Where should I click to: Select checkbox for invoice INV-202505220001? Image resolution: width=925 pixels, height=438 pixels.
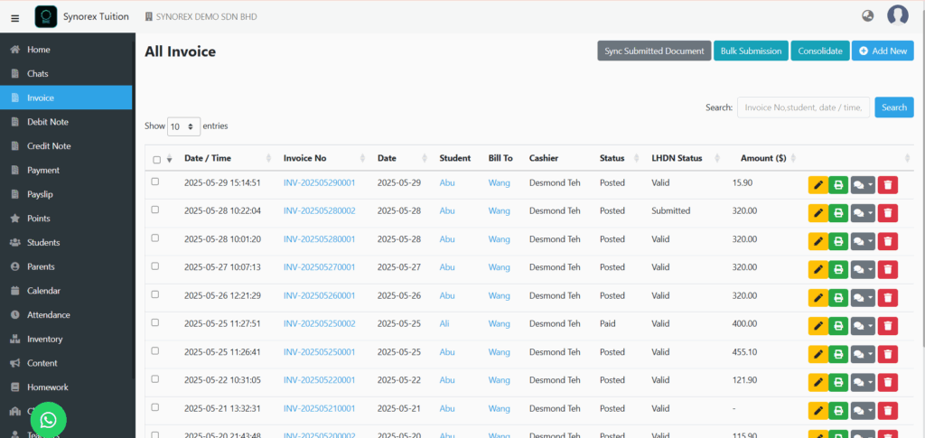(155, 379)
